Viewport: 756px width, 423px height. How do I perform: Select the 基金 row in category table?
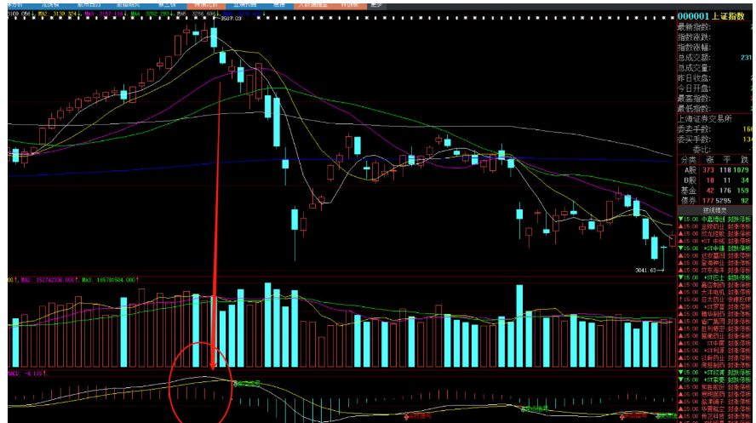coord(690,191)
